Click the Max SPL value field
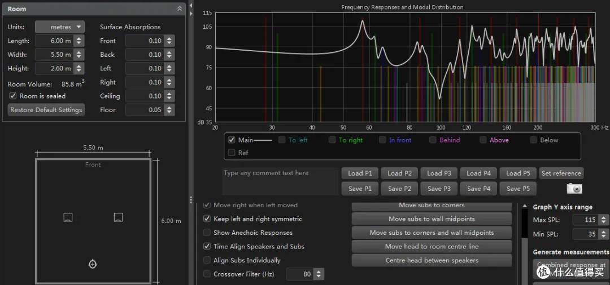610x285 pixels. pos(586,220)
